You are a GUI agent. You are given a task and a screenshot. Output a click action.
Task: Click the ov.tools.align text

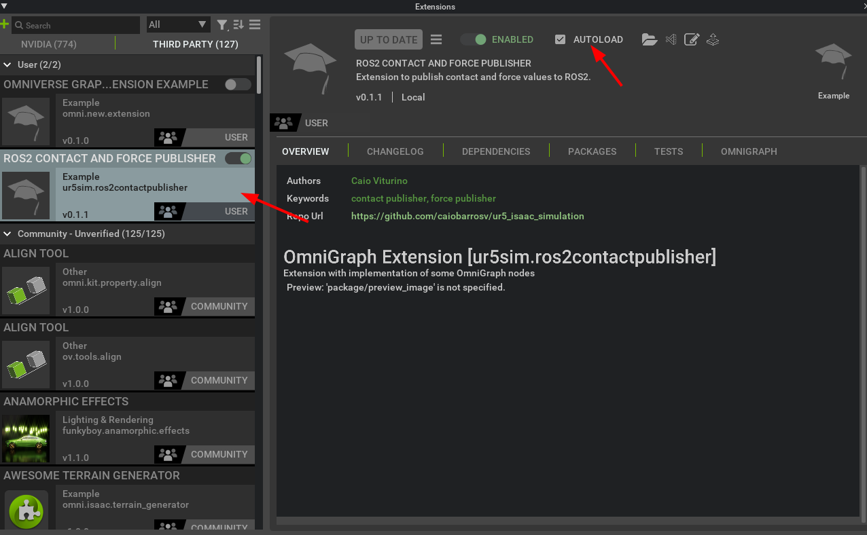click(92, 356)
